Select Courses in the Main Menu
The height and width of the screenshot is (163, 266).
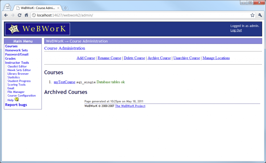(11, 46)
